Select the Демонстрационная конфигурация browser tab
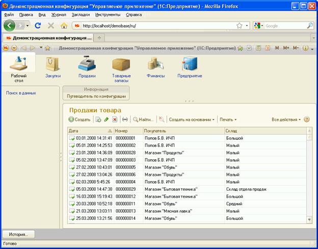This screenshot has width=318, height=249. coord(48,38)
